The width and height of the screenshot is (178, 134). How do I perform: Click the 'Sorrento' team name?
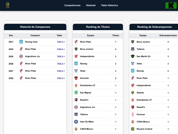[x=84, y=78]
